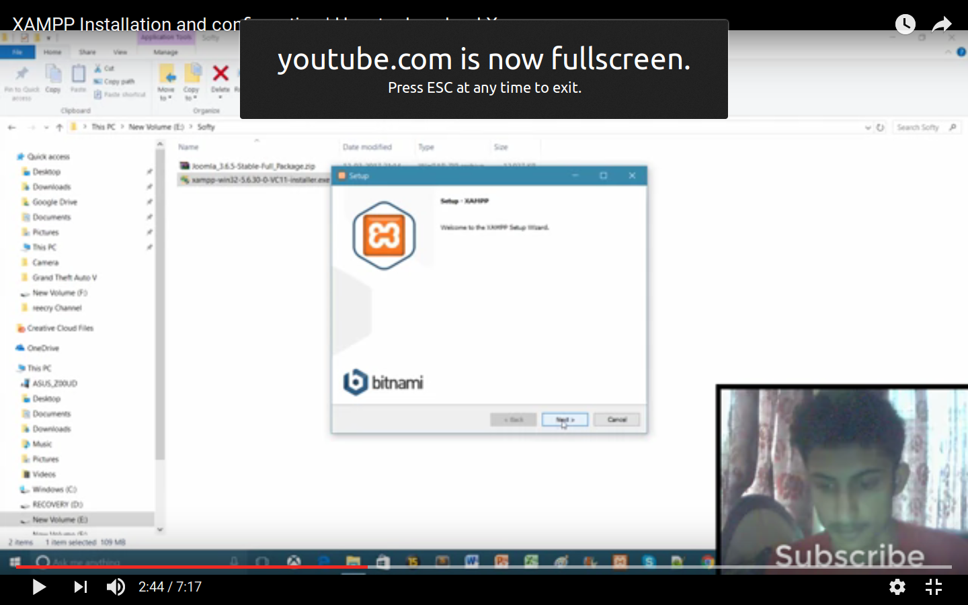Screen dimensions: 968x605
Task: Mute the video volume speaker
Action: [116, 587]
